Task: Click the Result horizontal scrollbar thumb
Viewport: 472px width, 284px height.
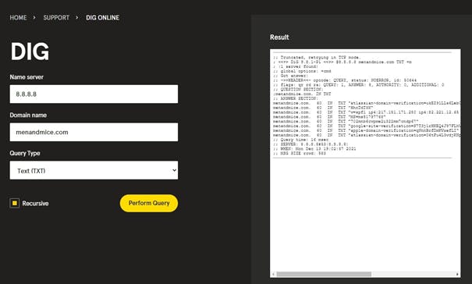Action: [324, 274]
